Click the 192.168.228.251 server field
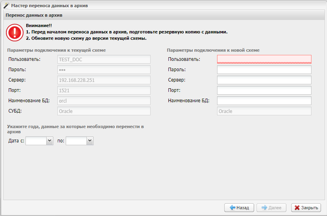Image resolution: width=327 pixels, height=216 pixels. point(104,80)
